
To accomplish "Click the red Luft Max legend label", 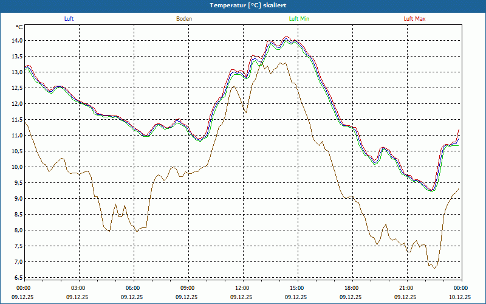I will pyautogui.click(x=415, y=19).
